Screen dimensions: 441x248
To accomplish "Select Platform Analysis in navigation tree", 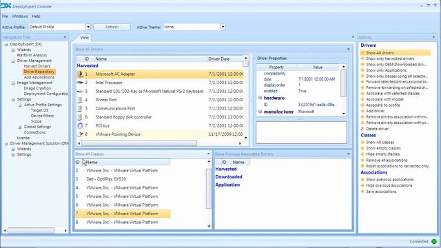I will tap(32, 55).
